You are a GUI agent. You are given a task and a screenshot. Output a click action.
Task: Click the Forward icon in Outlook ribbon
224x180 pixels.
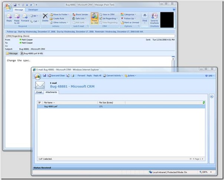pyautogui.click(x=25, y=18)
